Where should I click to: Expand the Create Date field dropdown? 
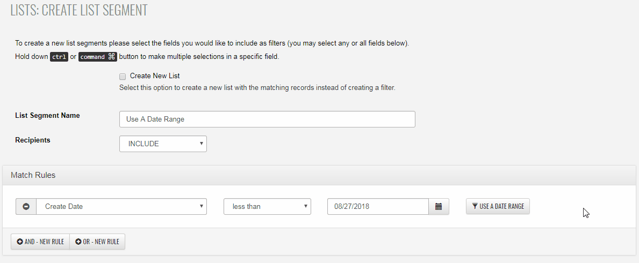point(121,206)
